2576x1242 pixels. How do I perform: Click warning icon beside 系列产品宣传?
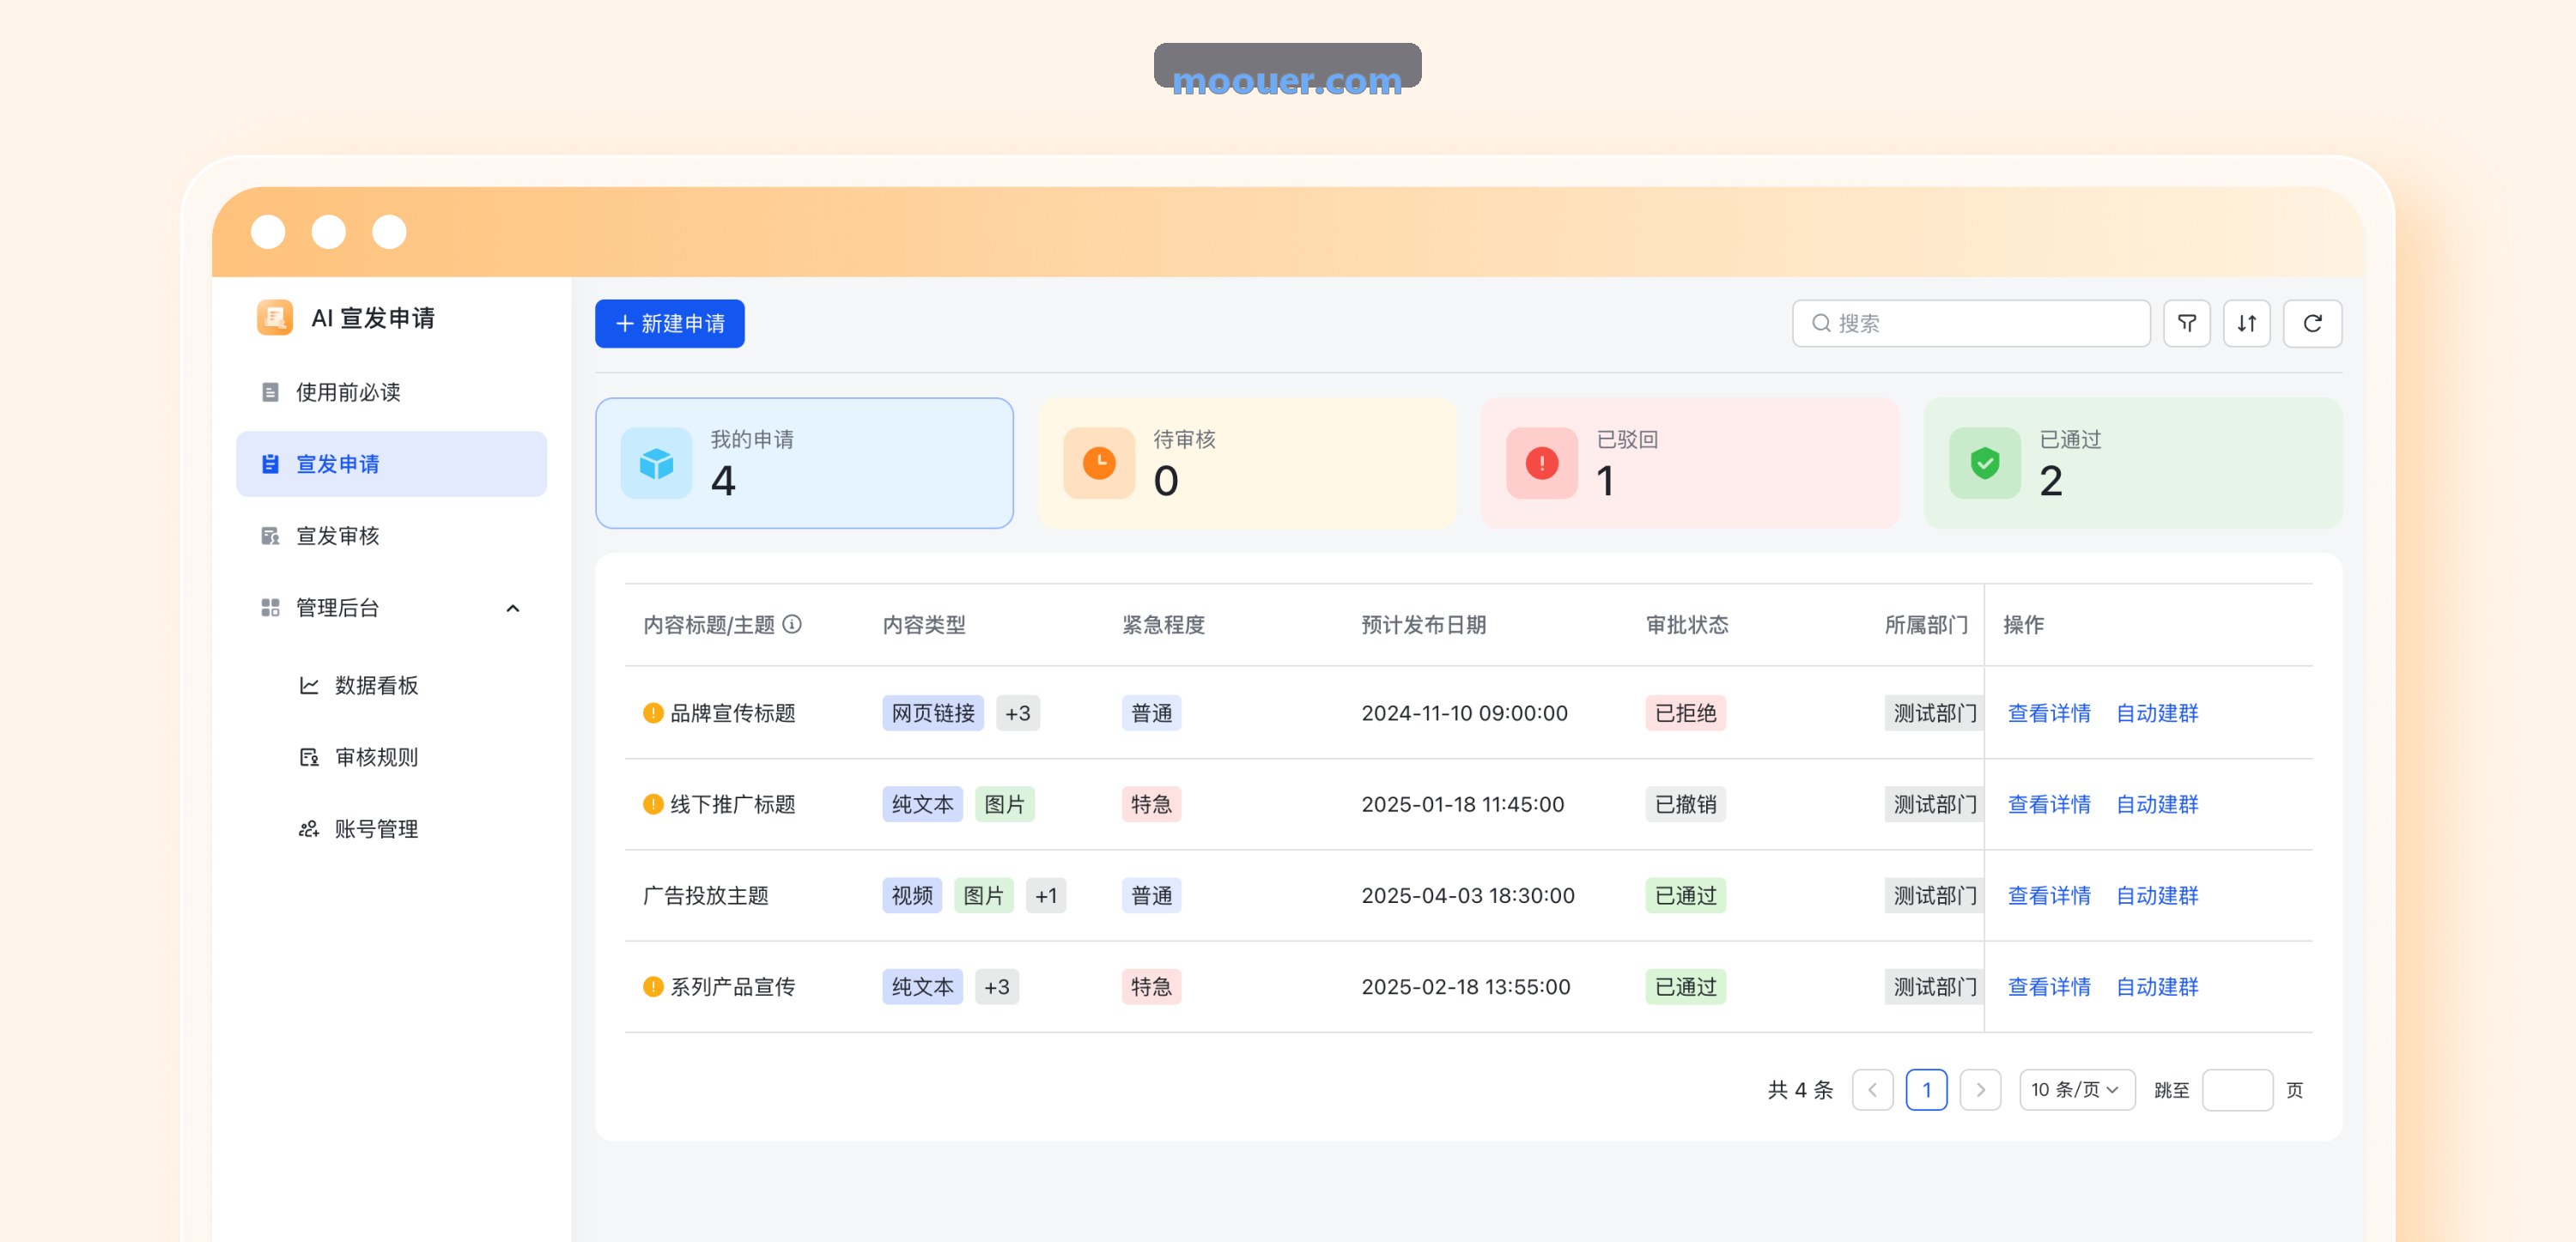653,987
